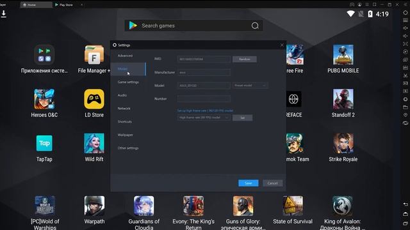Toggle fullscreen using the sidebar icon
Image resolution: width=410 pixels, height=230 pixels.
coord(406,44)
